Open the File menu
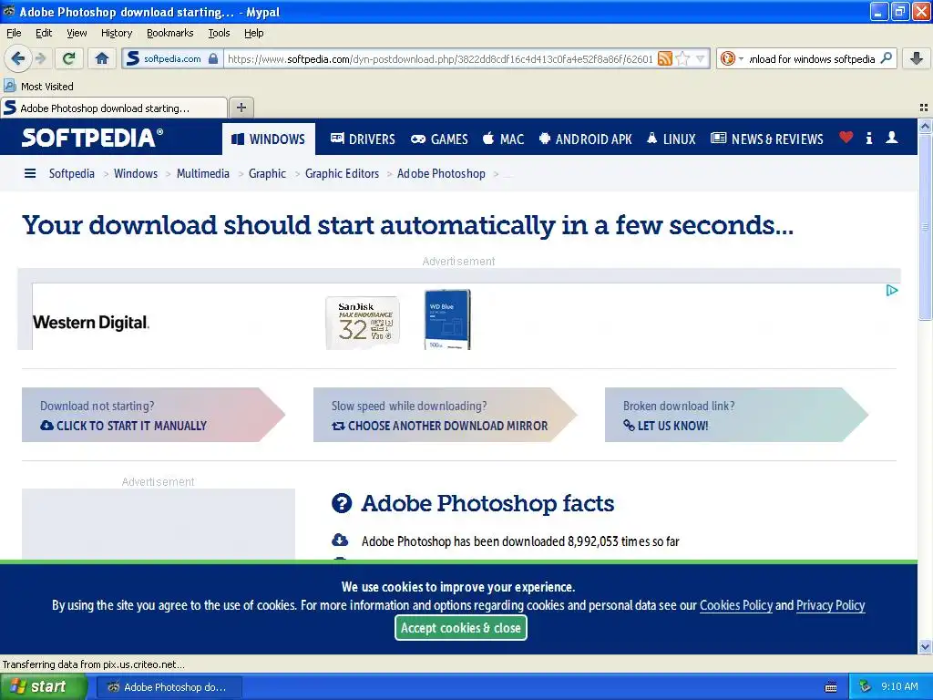This screenshot has height=700, width=933. click(x=14, y=33)
